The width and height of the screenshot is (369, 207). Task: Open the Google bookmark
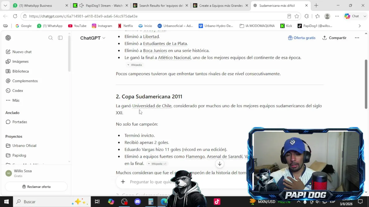[x=23, y=26]
